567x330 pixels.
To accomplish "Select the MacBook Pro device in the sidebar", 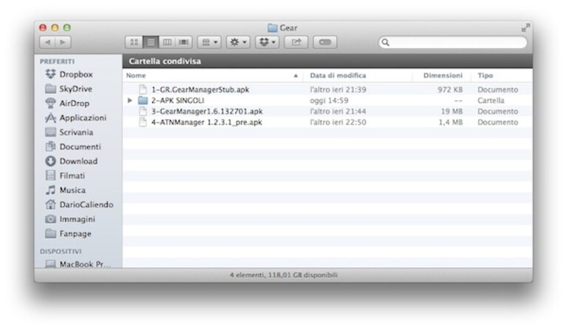I will pos(78,264).
